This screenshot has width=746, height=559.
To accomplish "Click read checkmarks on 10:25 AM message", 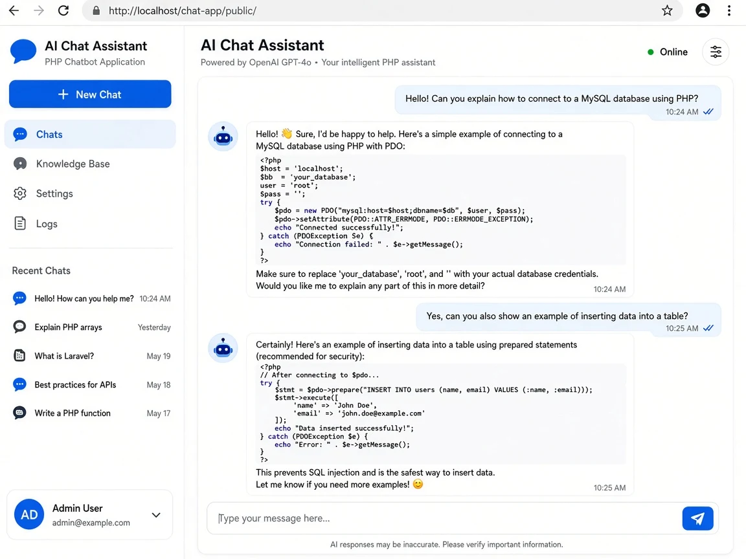I will tap(708, 328).
